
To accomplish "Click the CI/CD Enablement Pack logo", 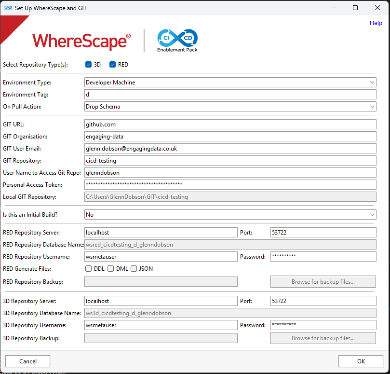I will pyautogui.click(x=177, y=40).
